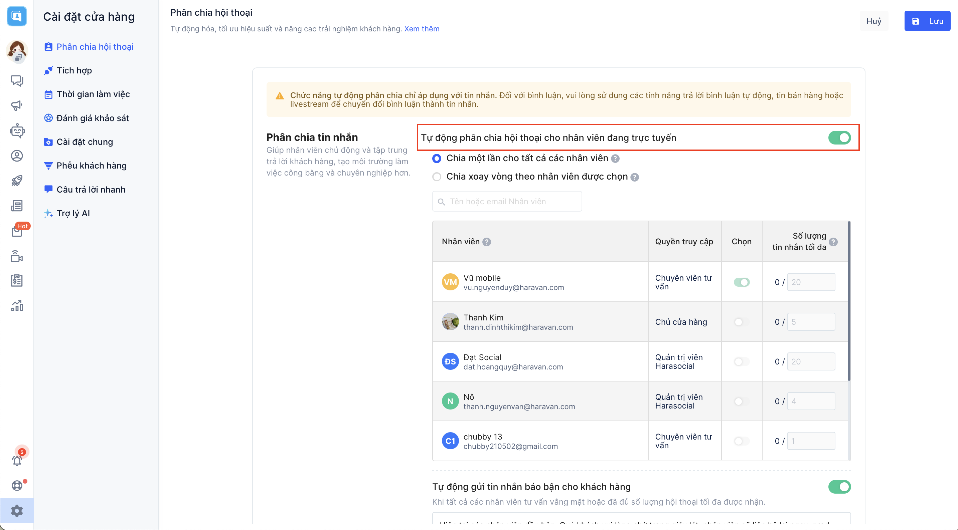Open Trợ lý AI menu item
Viewport: 958px width, 530px height.
click(x=73, y=213)
